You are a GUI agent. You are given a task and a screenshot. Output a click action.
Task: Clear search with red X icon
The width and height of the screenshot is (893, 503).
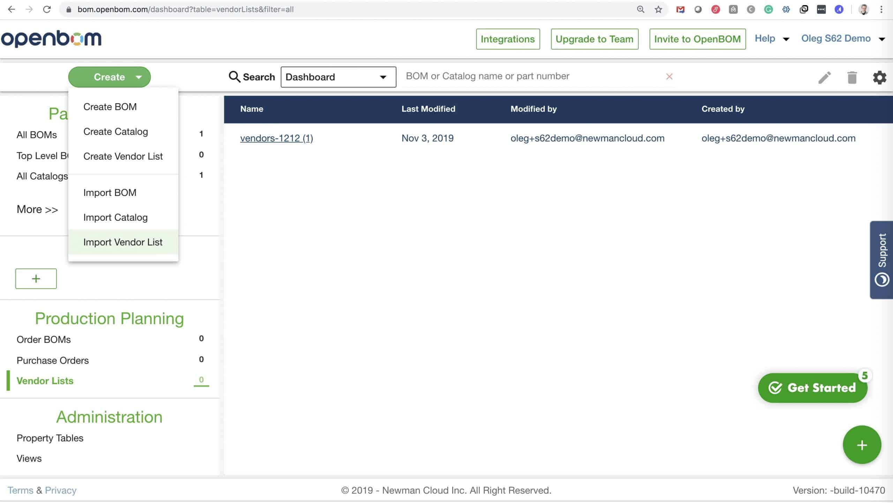coord(669,76)
